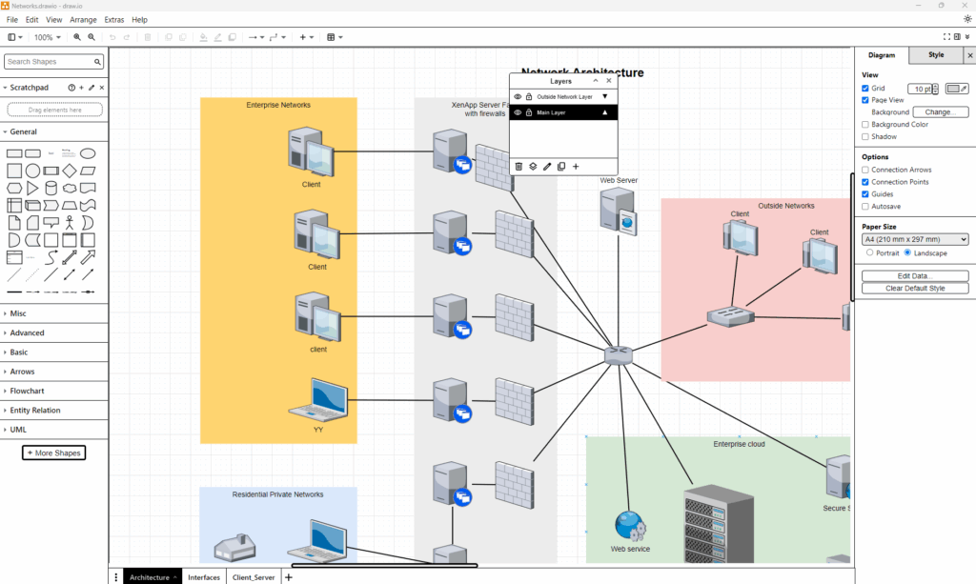Viewport: 976px width, 584px height.
Task: Open the Paper Size dropdown
Action: [915, 240]
